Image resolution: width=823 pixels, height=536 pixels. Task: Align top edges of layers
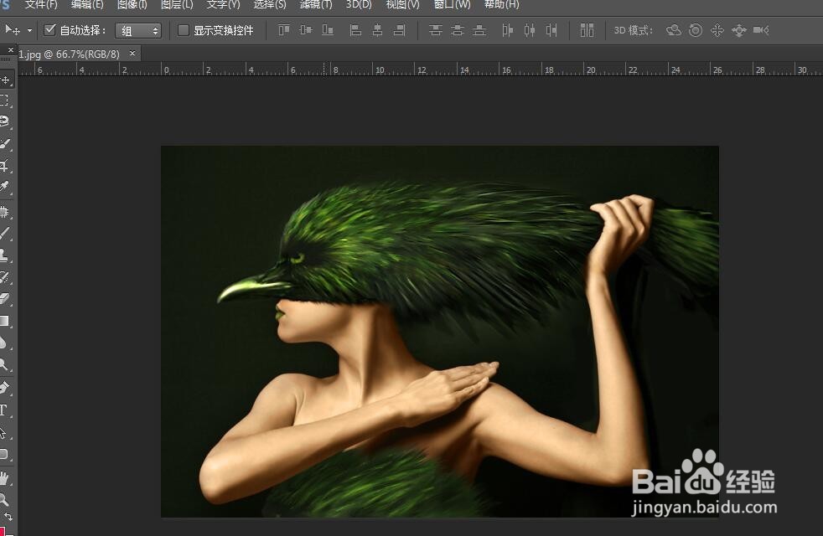tap(284, 30)
